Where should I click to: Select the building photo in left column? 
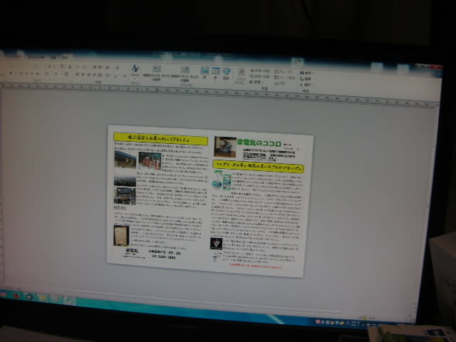125,160
